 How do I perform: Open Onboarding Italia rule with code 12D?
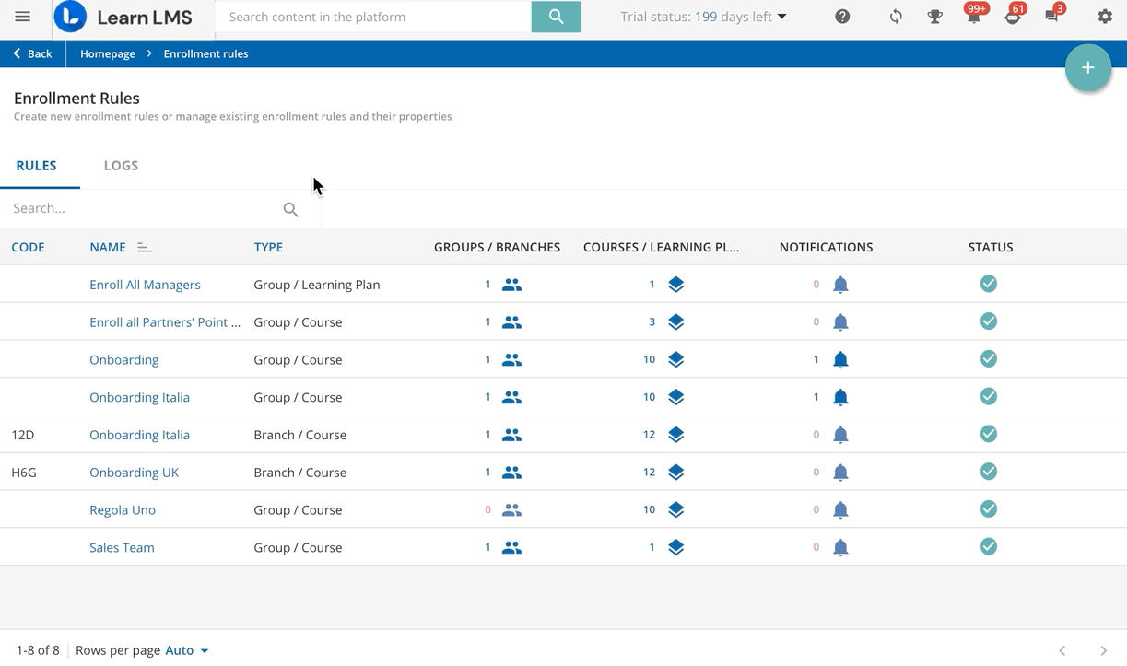139,435
